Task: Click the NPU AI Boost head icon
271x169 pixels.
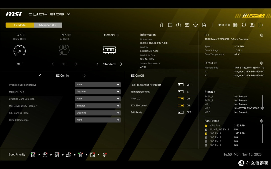Action: click(x=64, y=50)
